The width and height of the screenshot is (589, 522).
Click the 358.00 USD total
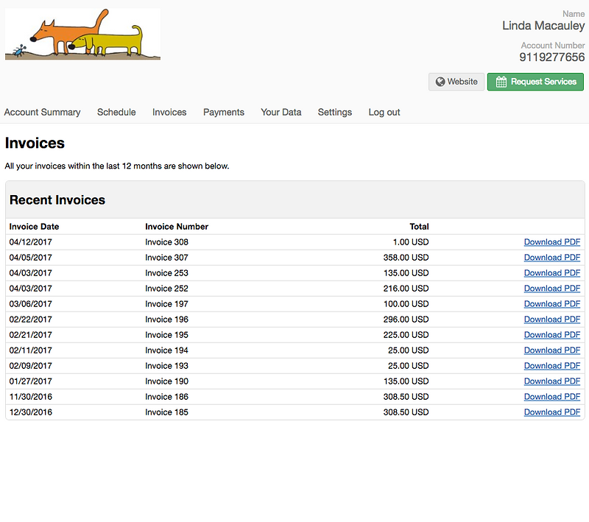tap(406, 258)
